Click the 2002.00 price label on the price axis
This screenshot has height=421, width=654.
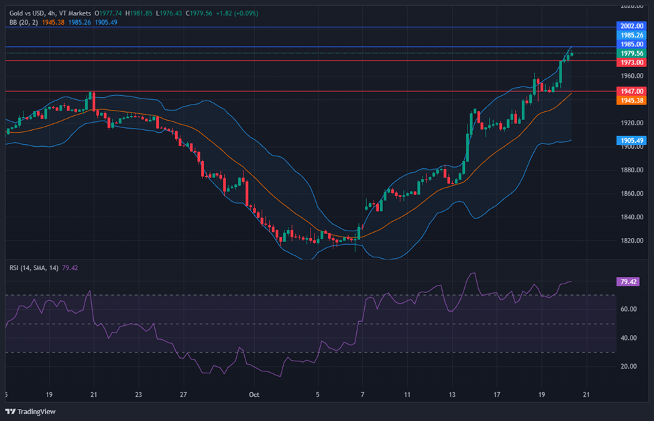[x=631, y=26]
